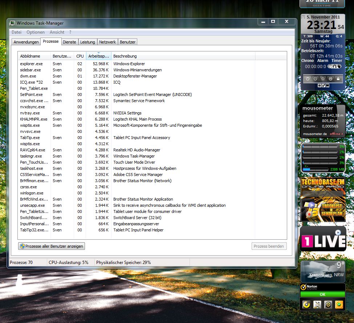Play Technobase.FM radio via play button

tap(312, 205)
